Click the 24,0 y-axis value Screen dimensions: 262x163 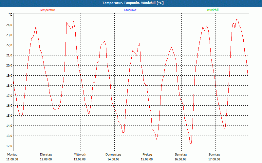click(9, 25)
